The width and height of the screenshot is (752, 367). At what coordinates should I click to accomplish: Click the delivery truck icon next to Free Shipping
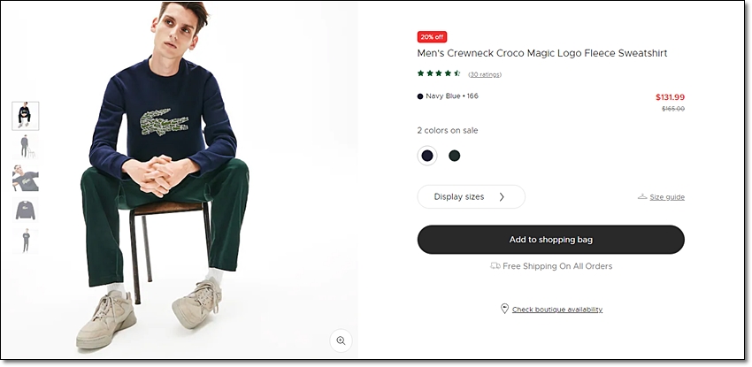(x=495, y=265)
